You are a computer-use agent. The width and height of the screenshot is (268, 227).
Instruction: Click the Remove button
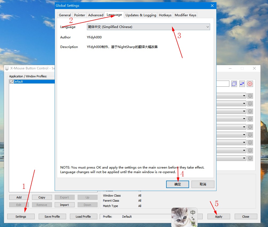click(x=42, y=205)
